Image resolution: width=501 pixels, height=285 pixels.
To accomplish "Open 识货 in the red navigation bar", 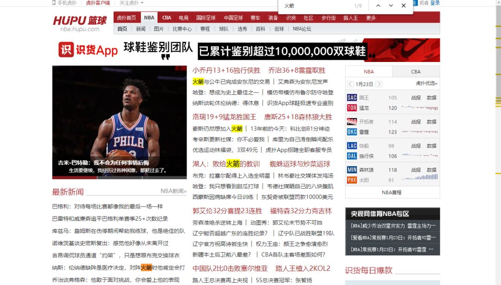I will pos(291,18).
